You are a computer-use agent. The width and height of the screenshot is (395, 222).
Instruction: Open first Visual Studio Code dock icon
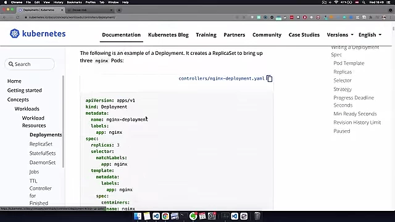(156, 216)
